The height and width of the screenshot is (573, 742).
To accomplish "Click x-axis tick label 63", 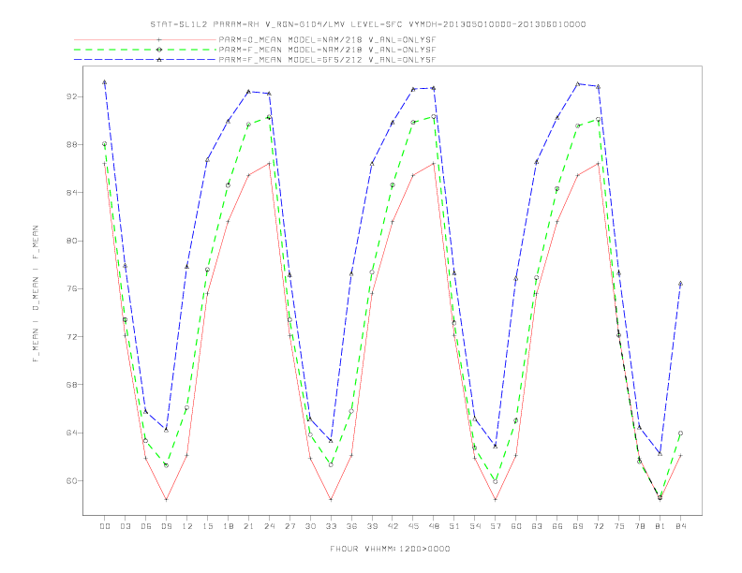I will 537,526.
